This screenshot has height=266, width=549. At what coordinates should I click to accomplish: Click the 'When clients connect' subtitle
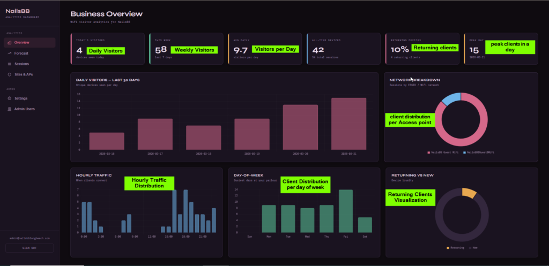91,180
